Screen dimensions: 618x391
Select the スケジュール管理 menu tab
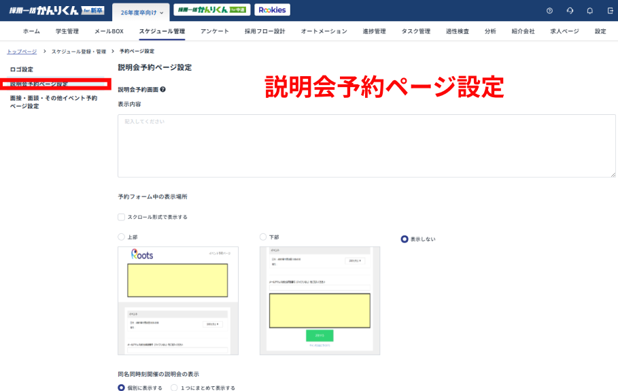[162, 31]
